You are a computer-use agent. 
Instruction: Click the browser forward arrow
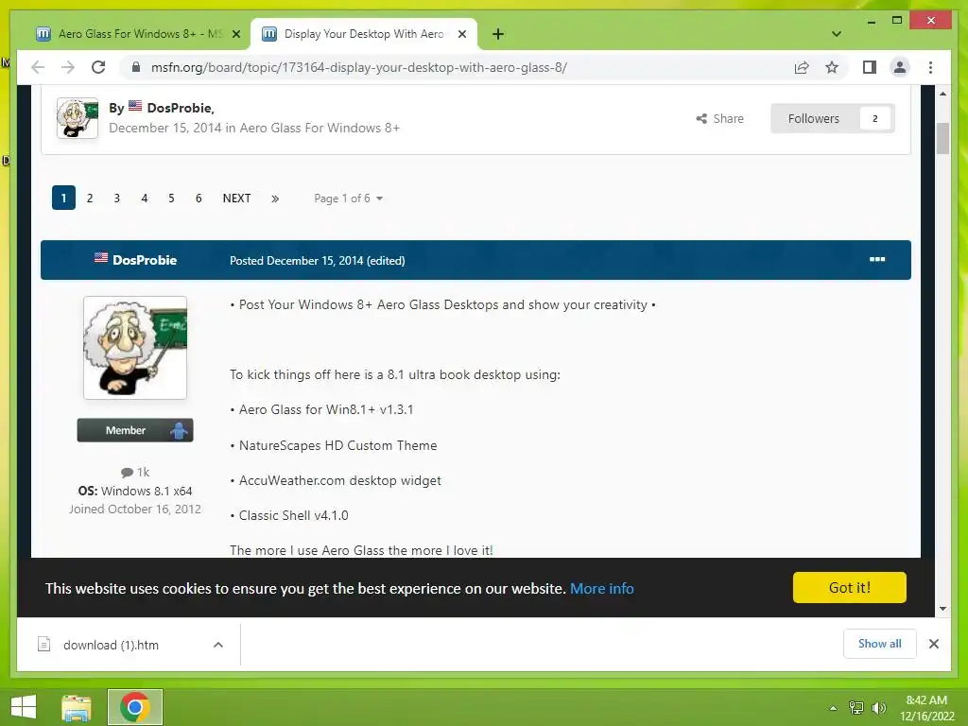pos(68,67)
